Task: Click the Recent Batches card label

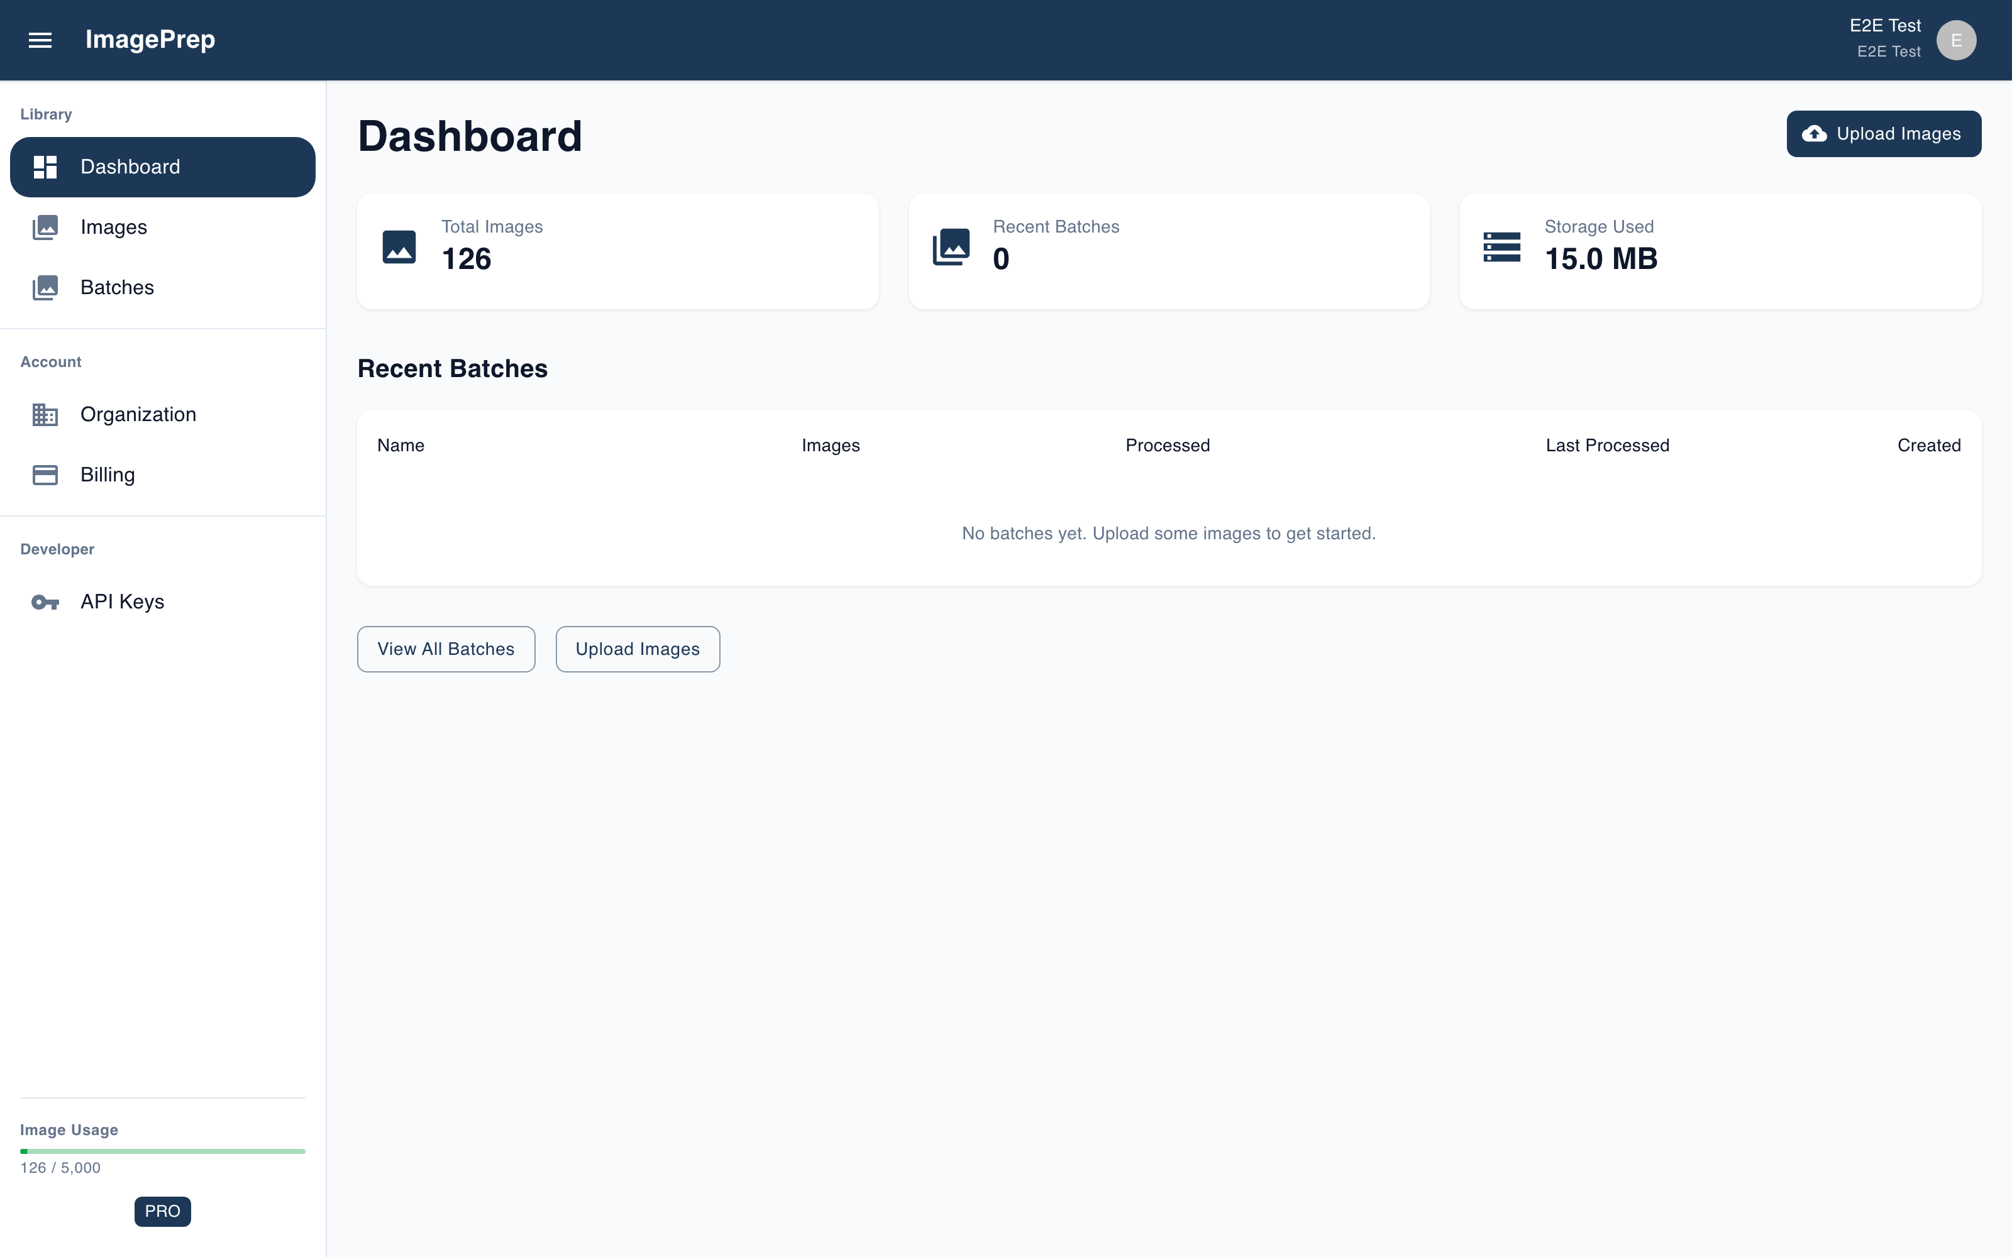Action: 1056,227
